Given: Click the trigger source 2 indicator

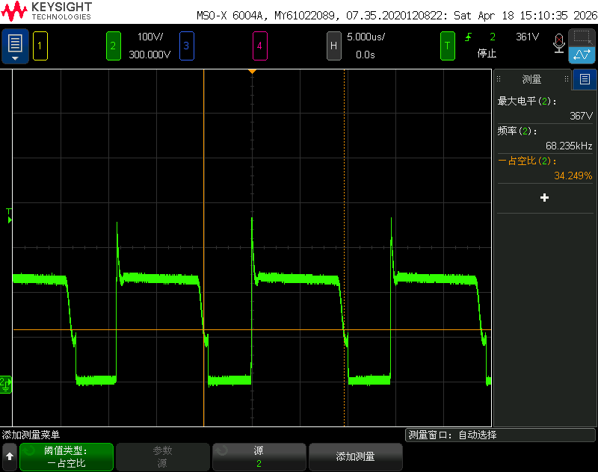Looking at the screenshot, I should tap(493, 37).
